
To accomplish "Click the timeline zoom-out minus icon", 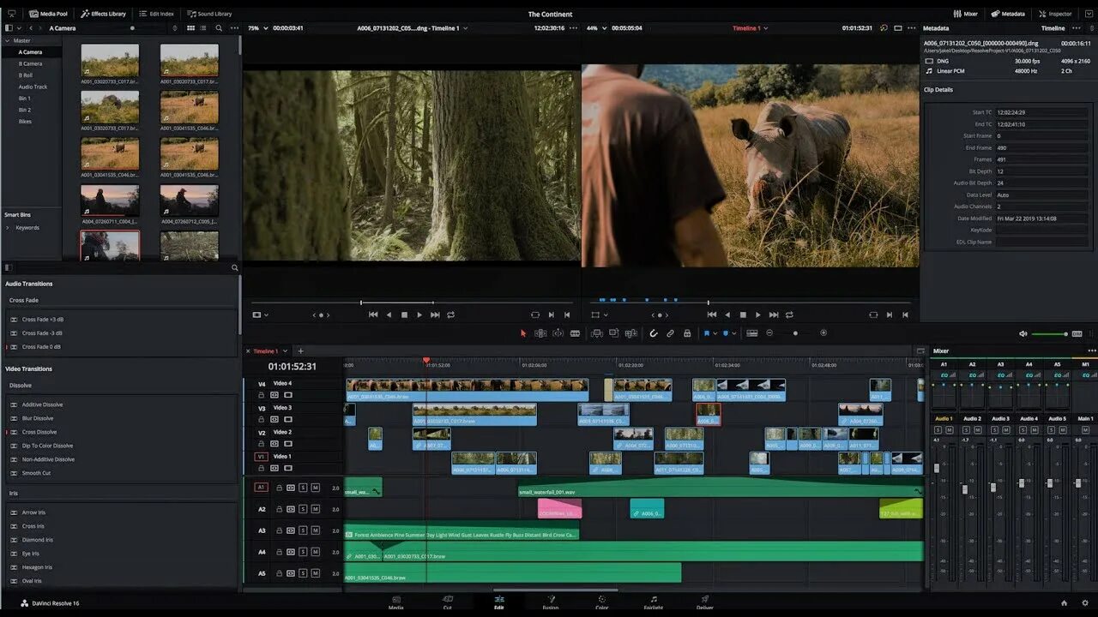I will point(769,333).
